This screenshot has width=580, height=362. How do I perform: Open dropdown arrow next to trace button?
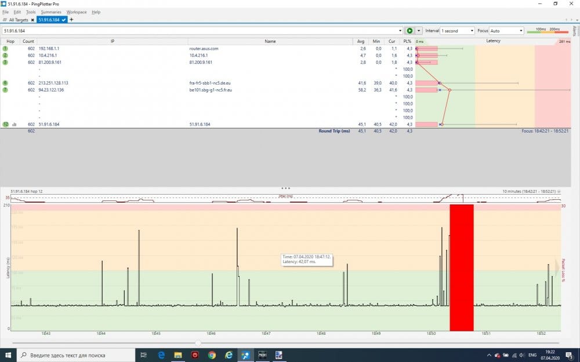coord(419,31)
